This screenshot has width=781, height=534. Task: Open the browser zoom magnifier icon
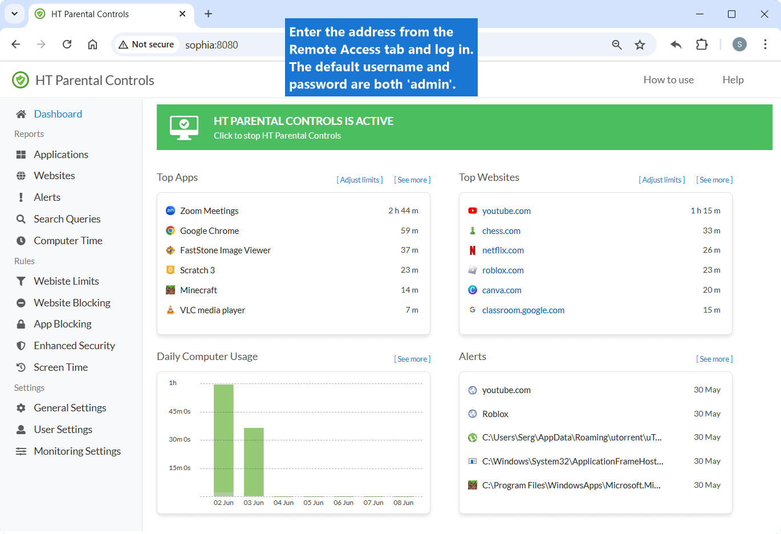[x=617, y=44]
